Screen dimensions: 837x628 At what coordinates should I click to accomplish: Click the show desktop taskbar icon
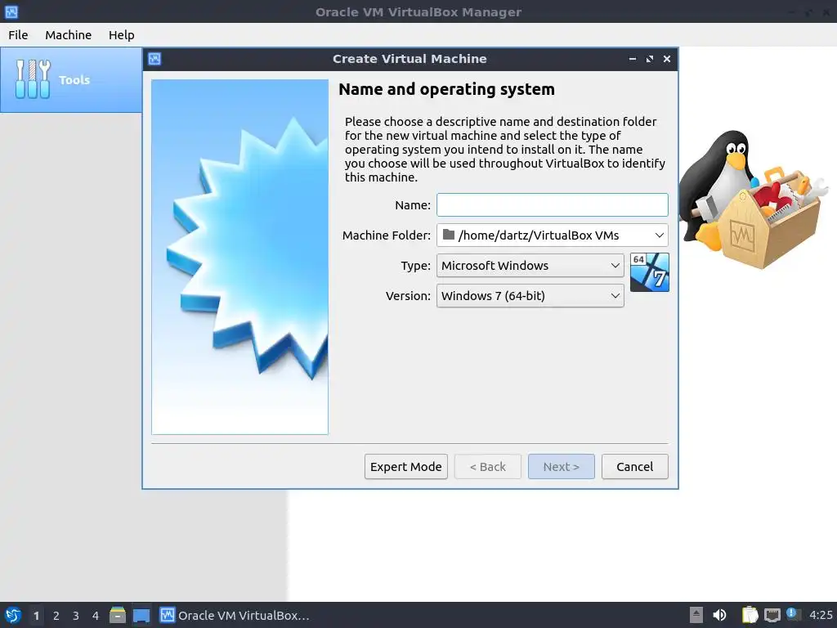[x=141, y=615]
